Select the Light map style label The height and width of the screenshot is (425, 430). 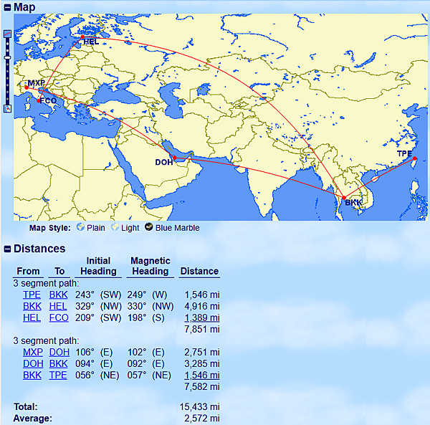pyautogui.click(x=130, y=228)
